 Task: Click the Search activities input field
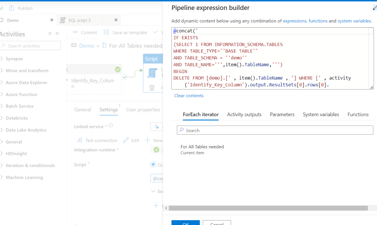(x=31, y=46)
